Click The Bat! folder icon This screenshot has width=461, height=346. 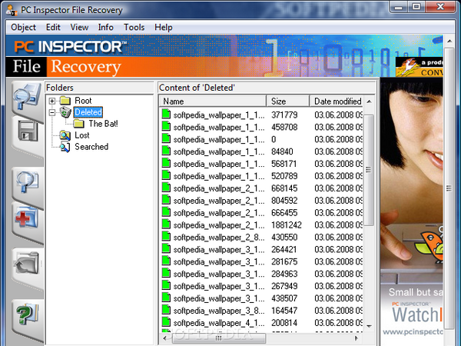click(x=79, y=124)
